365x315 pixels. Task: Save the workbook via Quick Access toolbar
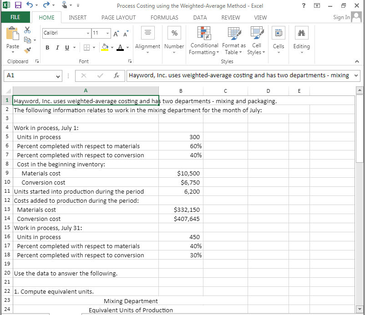coord(17,5)
